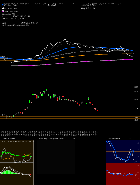The width and height of the screenshot is (140, 185).
Task: Click the 77.25 price axis label
Action: pos(136,100)
